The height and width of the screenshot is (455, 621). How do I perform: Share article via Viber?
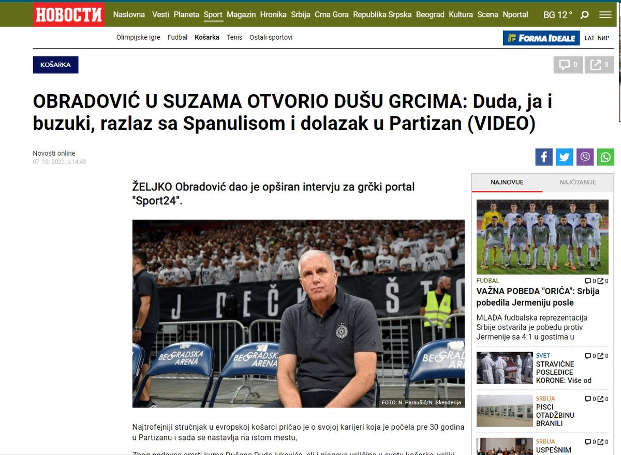pyautogui.click(x=585, y=157)
